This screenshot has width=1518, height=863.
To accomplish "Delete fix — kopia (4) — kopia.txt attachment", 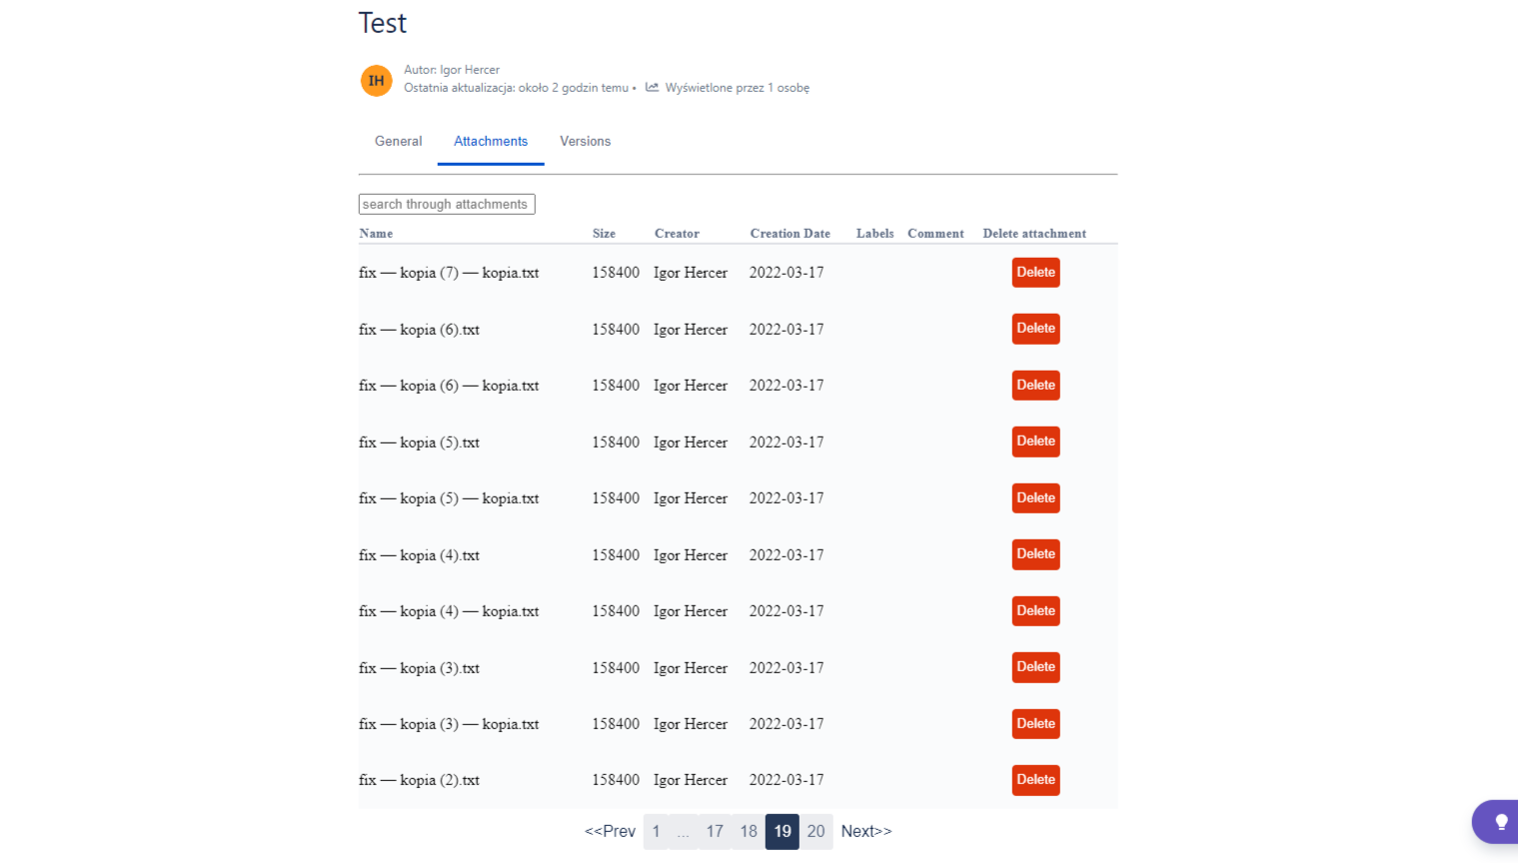I will tap(1035, 611).
